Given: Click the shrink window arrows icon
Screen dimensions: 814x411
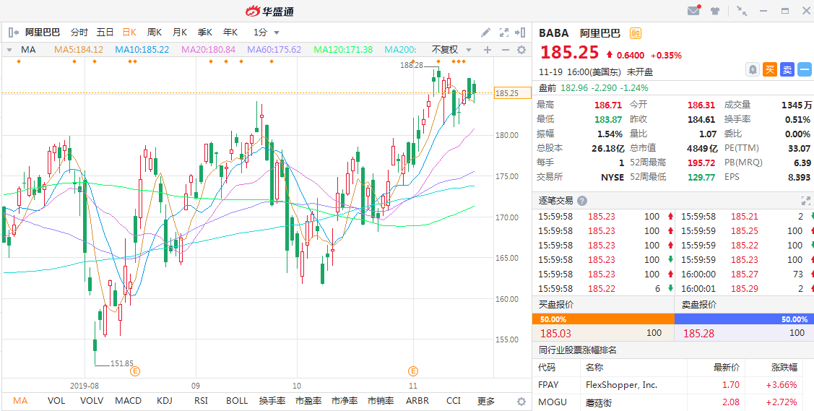Looking at the screenshot, I should tap(742, 11).
